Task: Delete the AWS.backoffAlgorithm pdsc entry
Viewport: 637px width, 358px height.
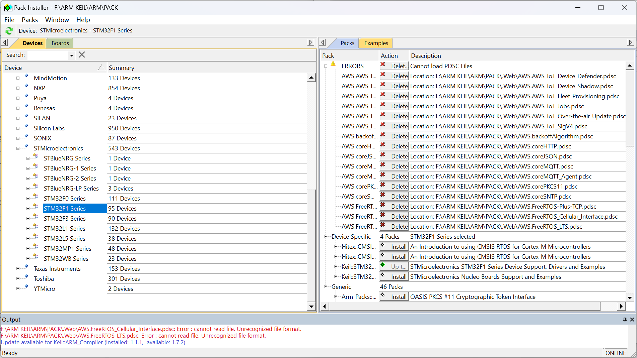Action: tap(394, 136)
